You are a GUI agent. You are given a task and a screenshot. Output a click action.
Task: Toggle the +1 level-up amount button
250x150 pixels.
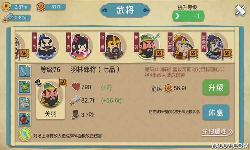point(188,16)
